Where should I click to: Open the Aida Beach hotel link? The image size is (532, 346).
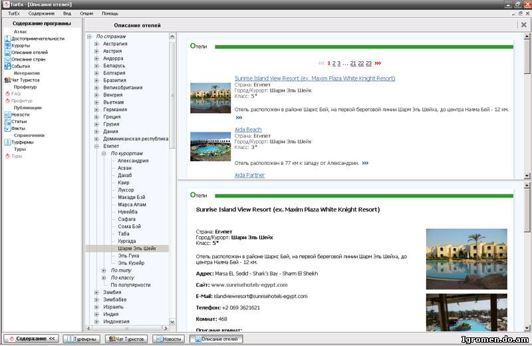pyautogui.click(x=248, y=130)
